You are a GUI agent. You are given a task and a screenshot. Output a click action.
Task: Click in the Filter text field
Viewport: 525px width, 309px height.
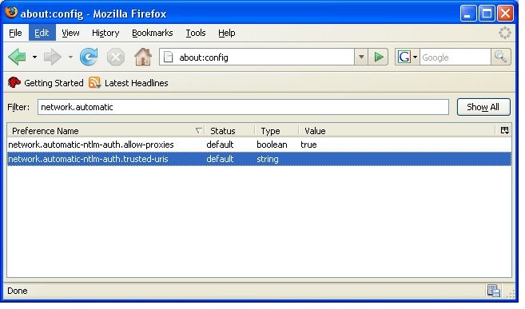[x=243, y=107]
